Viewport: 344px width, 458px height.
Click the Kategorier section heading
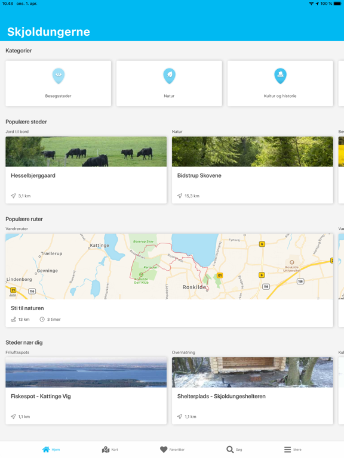19,51
